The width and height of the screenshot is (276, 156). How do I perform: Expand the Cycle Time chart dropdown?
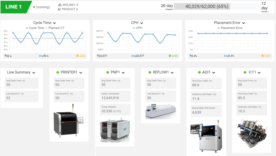(x=54, y=23)
